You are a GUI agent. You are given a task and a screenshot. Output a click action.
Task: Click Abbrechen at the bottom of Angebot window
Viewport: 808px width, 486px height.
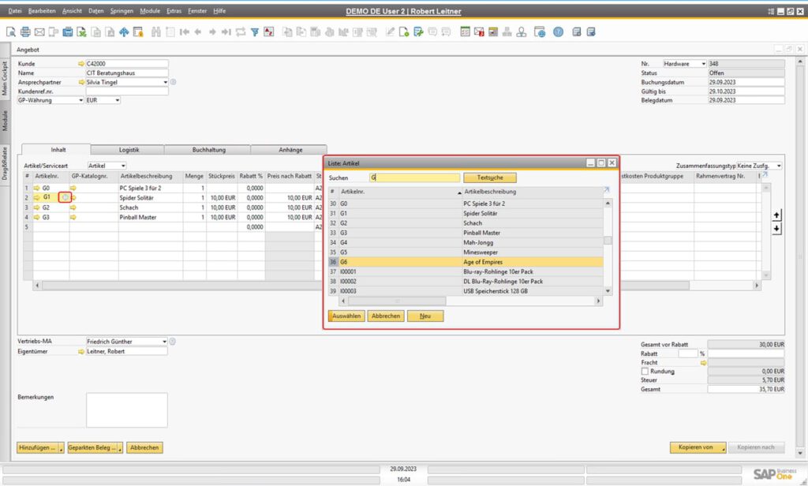(144, 448)
